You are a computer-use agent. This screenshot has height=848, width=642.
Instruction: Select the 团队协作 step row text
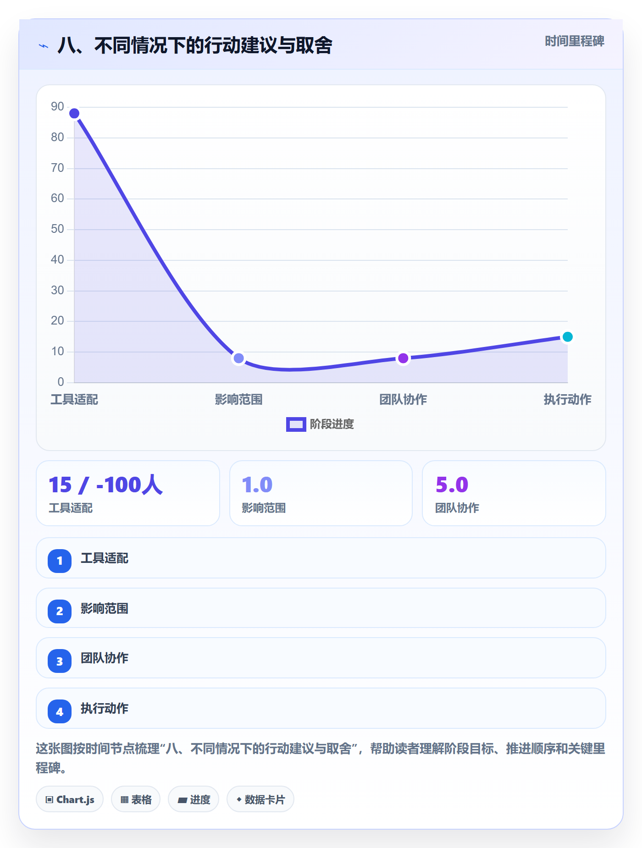pos(105,658)
